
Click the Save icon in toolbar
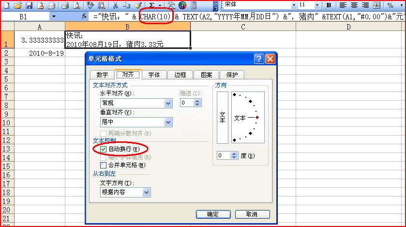(x=29, y=5)
